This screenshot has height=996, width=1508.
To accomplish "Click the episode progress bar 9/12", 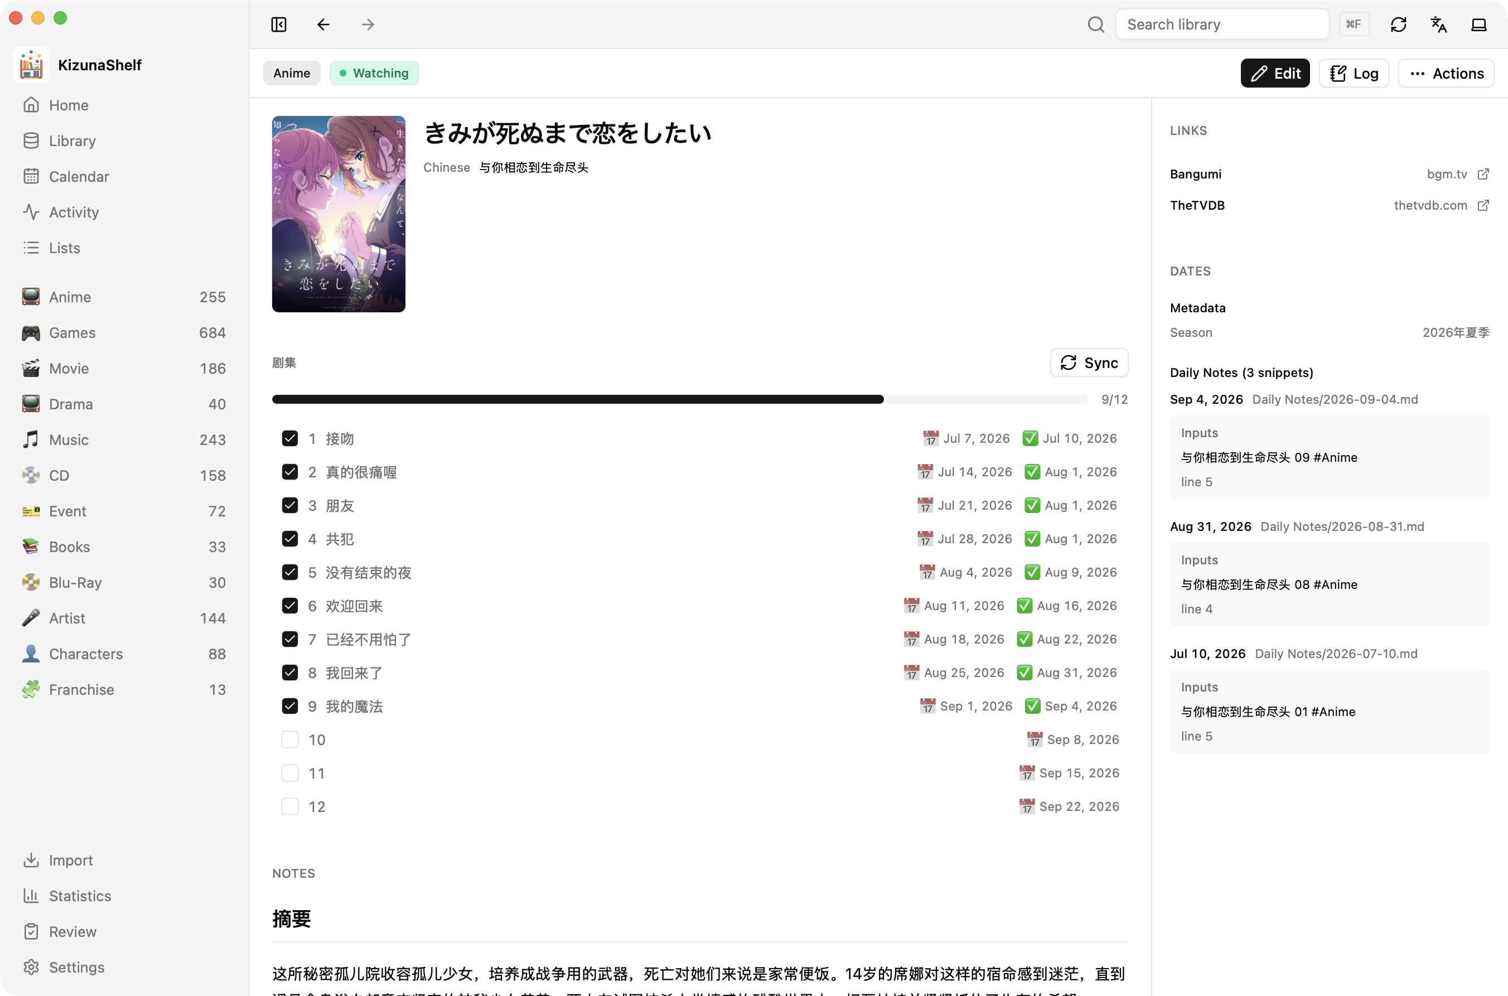I will (680, 399).
